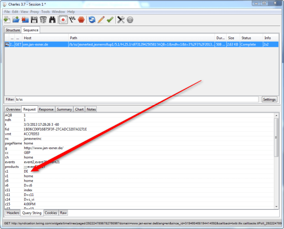
Task: Toggle throttling with the checkered flag icon
Action: (72, 20)
